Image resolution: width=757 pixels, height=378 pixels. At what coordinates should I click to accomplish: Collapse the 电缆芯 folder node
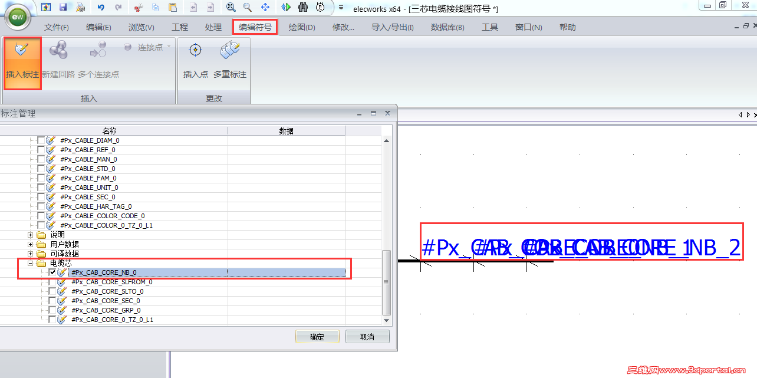coord(31,263)
